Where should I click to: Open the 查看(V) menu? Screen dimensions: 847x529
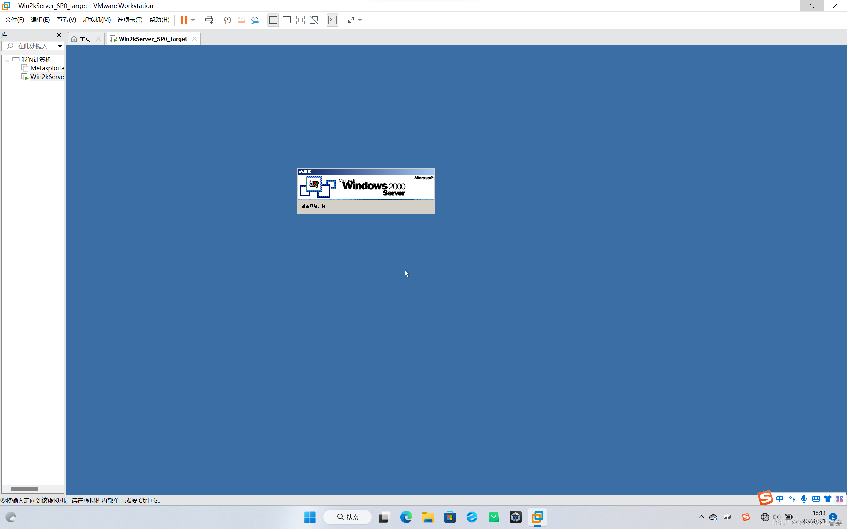(66, 20)
